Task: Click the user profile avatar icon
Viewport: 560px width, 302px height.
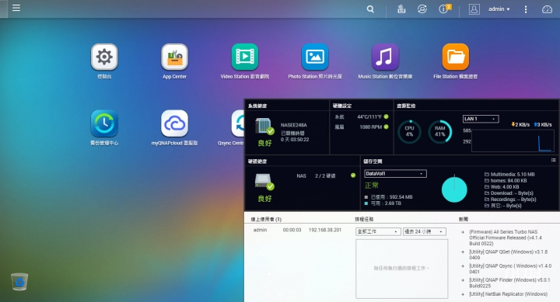Action: 474,9
